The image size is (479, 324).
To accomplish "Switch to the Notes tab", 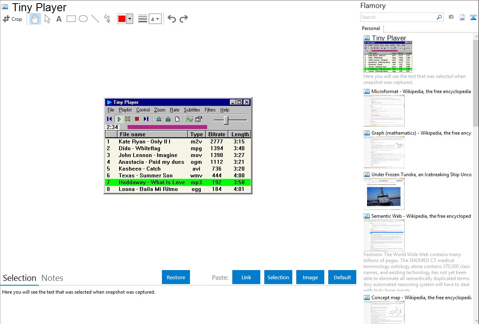I will coord(52,278).
